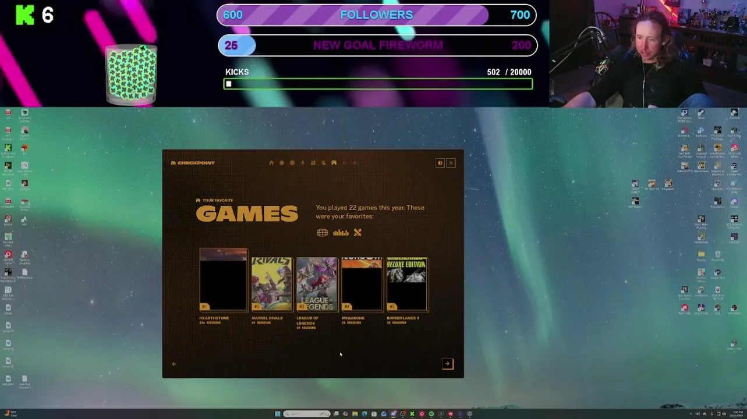The width and height of the screenshot is (747, 419).
Task: Select the emoji face icon in Checkpoint nav
Action: tap(292, 163)
